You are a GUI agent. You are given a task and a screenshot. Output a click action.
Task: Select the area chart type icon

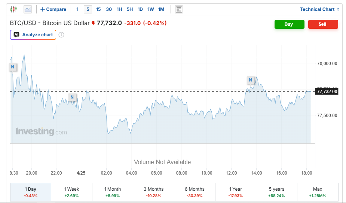click(x=28, y=9)
